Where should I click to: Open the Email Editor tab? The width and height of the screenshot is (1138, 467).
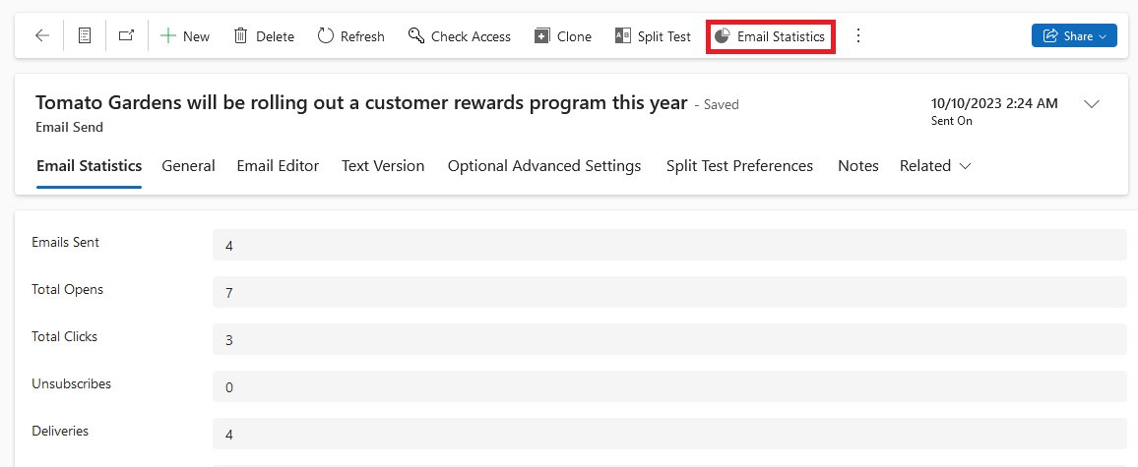coord(278,166)
